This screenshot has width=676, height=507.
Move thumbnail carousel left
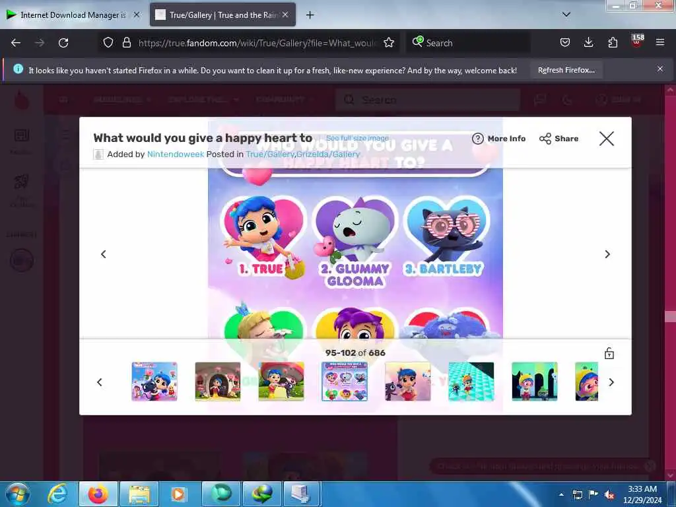coord(100,382)
